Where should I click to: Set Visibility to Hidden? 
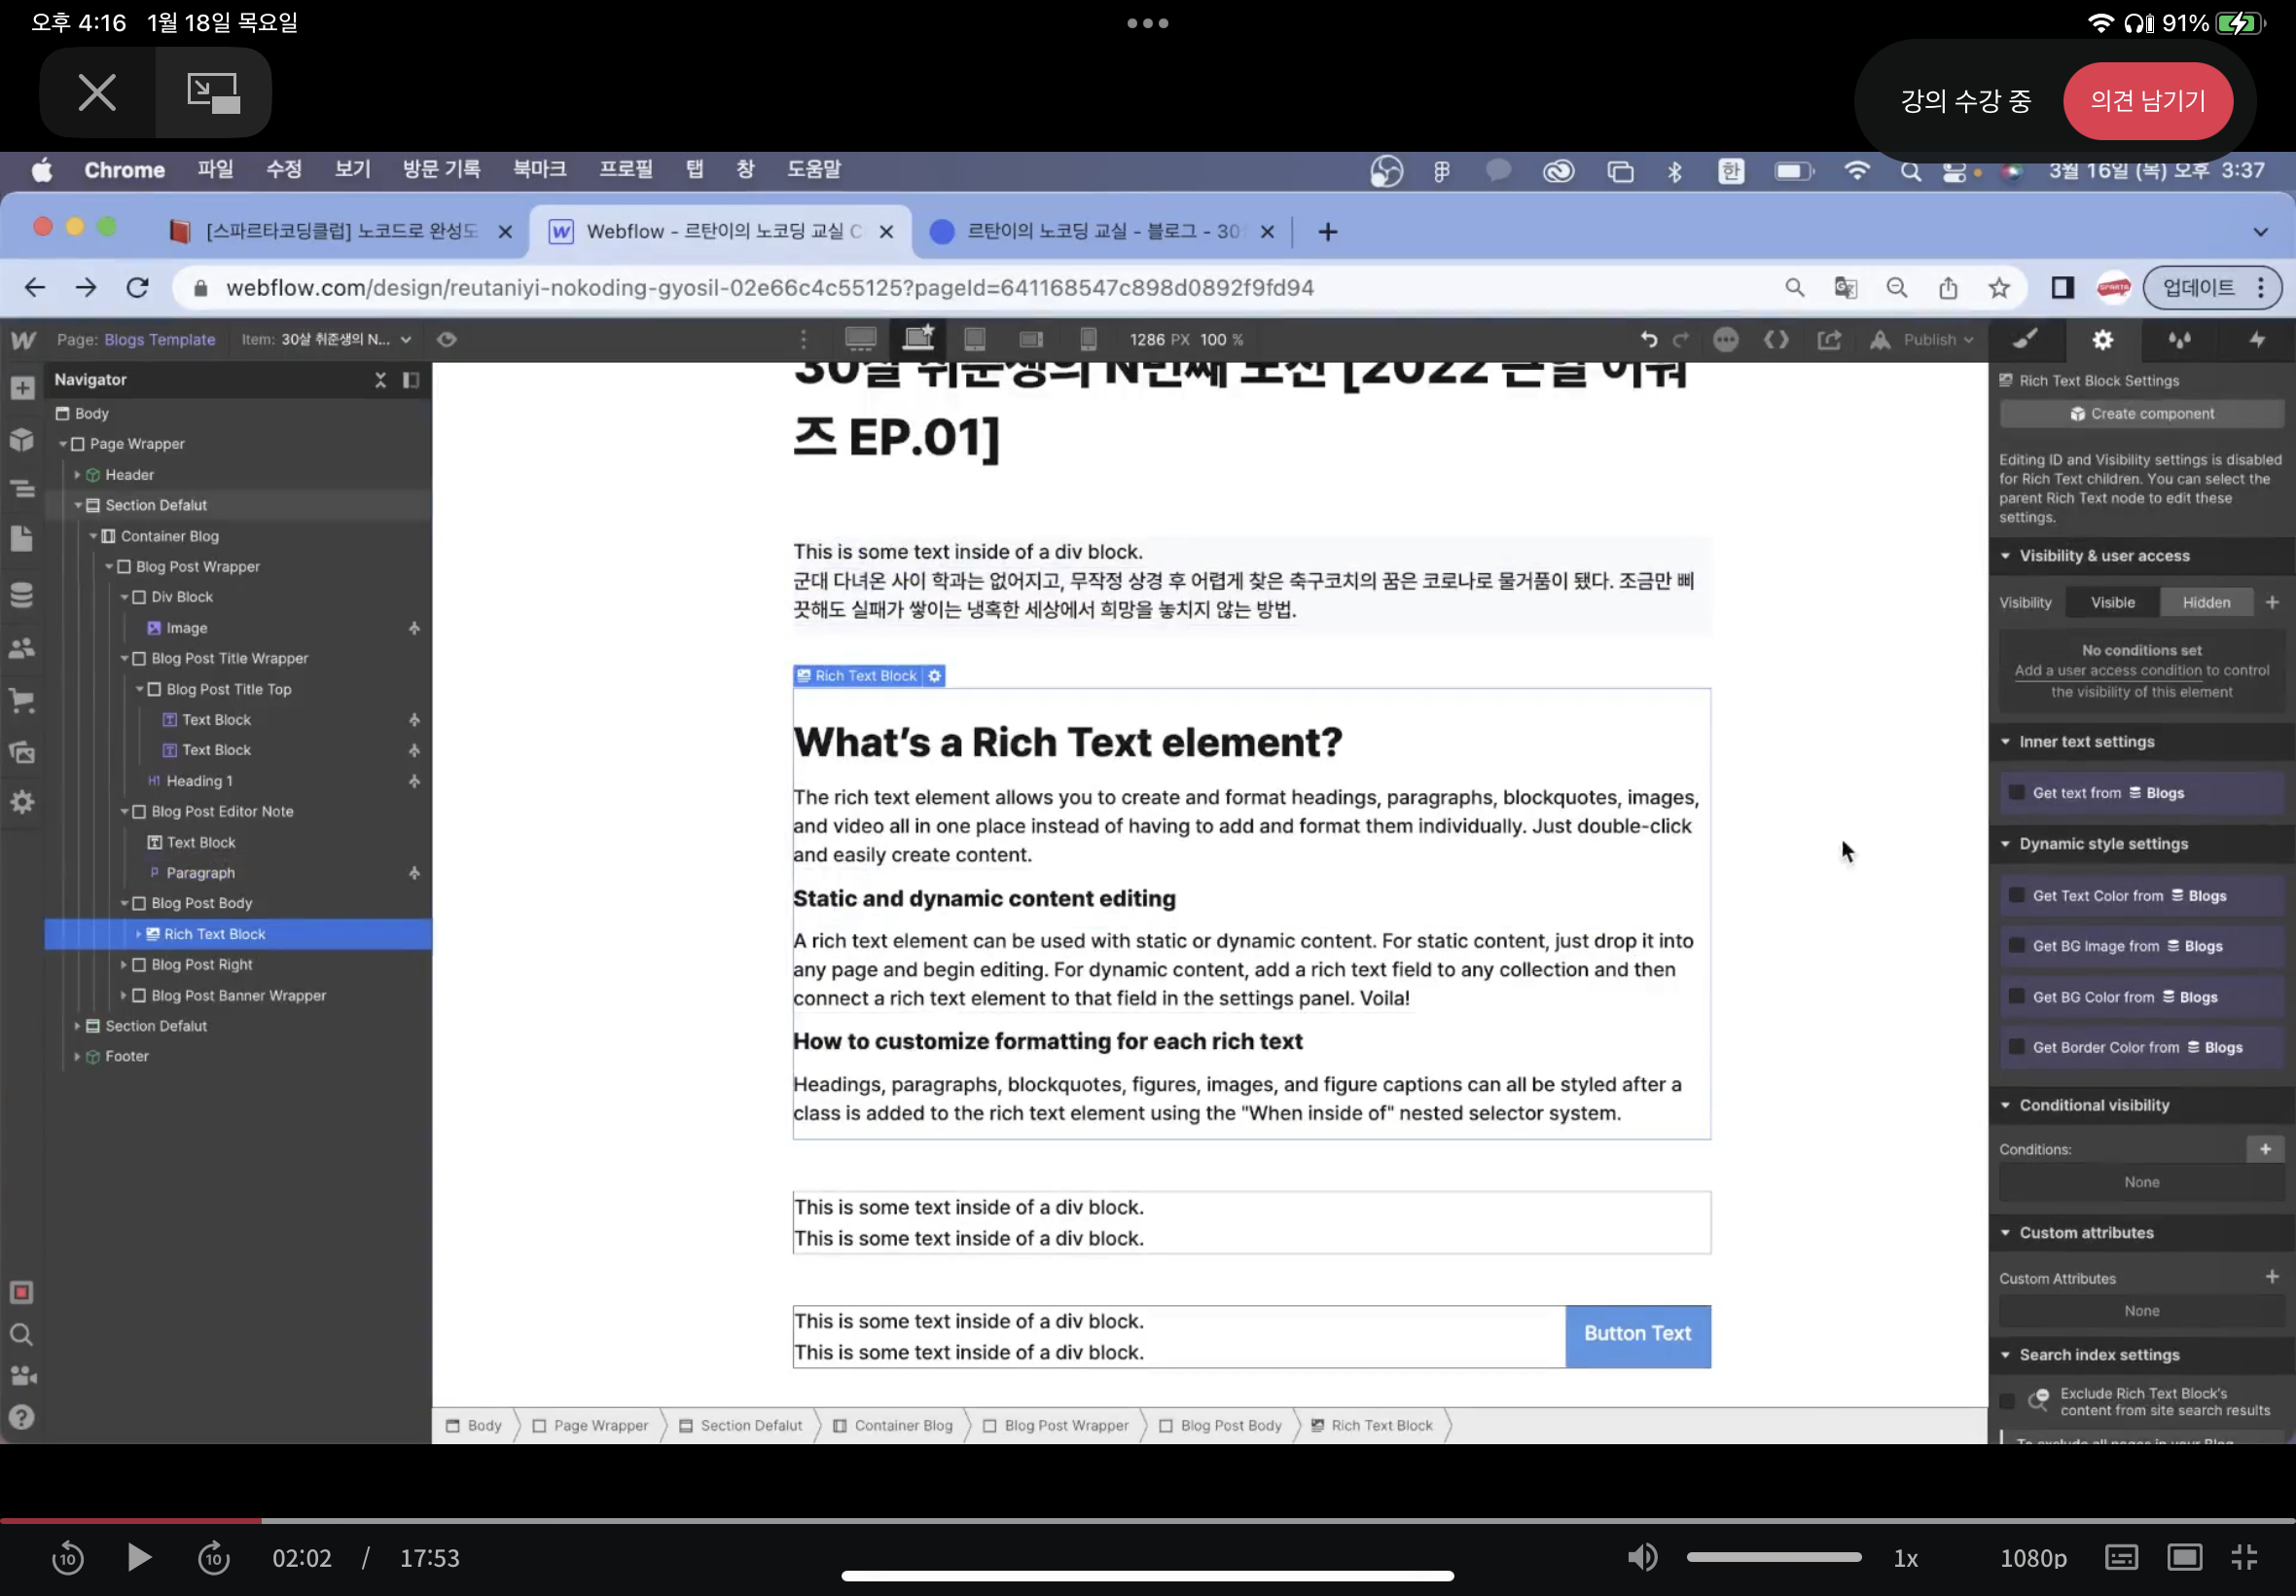click(2206, 602)
